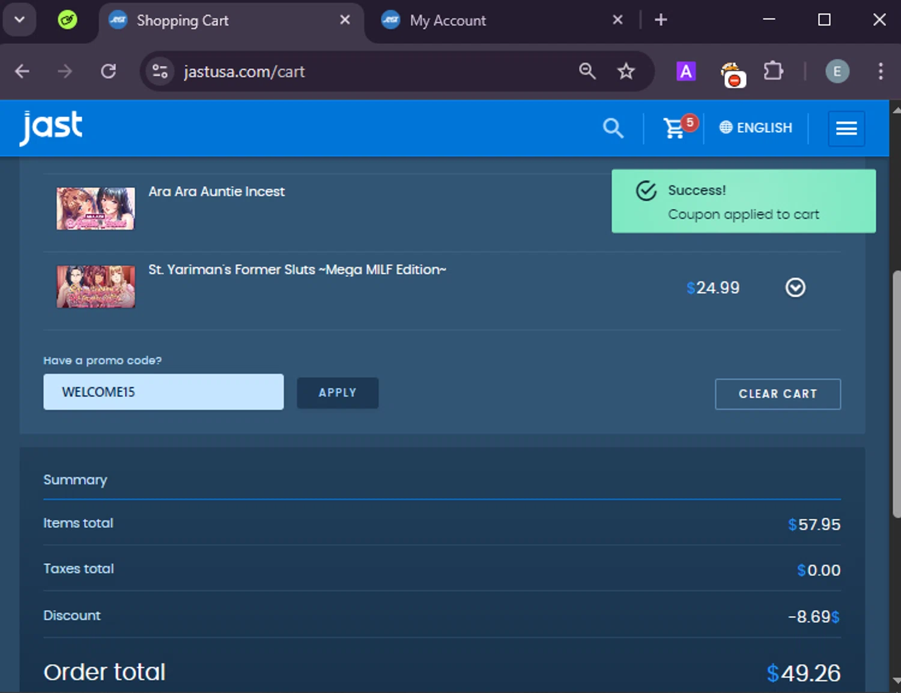
Task: Click the page vertical scrollbar
Action: pos(896,394)
